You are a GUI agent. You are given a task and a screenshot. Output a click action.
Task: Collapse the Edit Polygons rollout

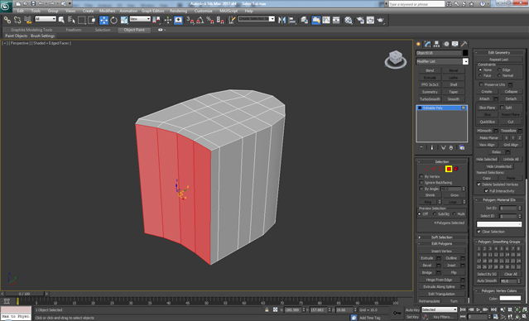pyautogui.click(x=441, y=243)
